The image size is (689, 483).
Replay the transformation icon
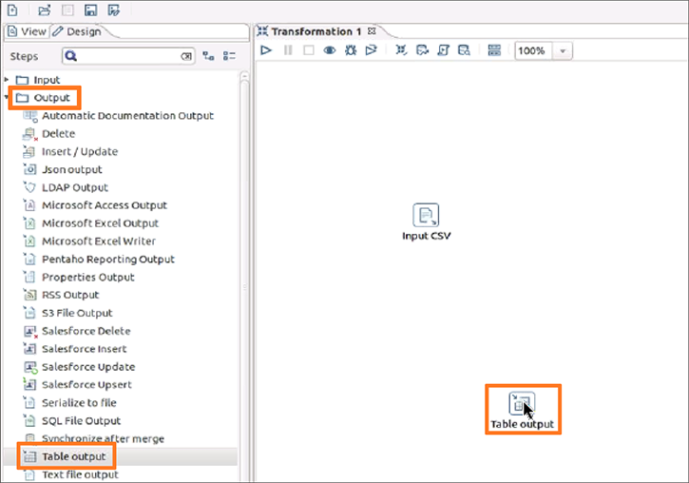click(x=371, y=50)
